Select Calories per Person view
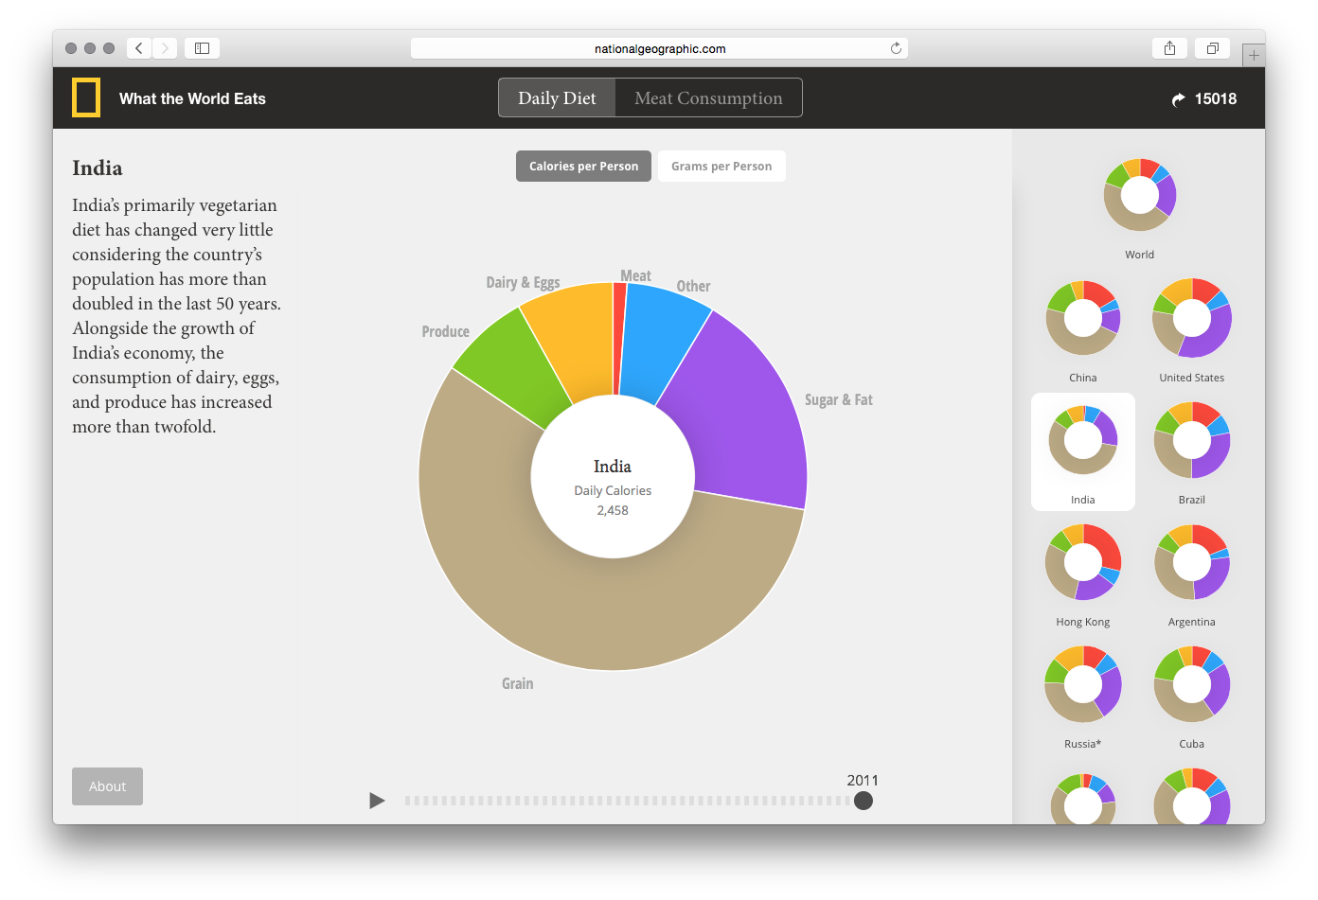 583,167
